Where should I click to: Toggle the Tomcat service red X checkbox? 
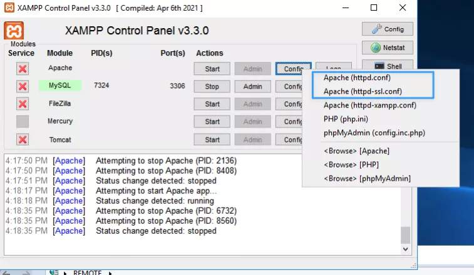pos(23,139)
